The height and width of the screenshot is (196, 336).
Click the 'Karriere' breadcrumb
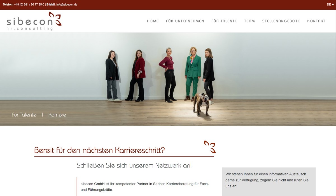(x=57, y=115)
